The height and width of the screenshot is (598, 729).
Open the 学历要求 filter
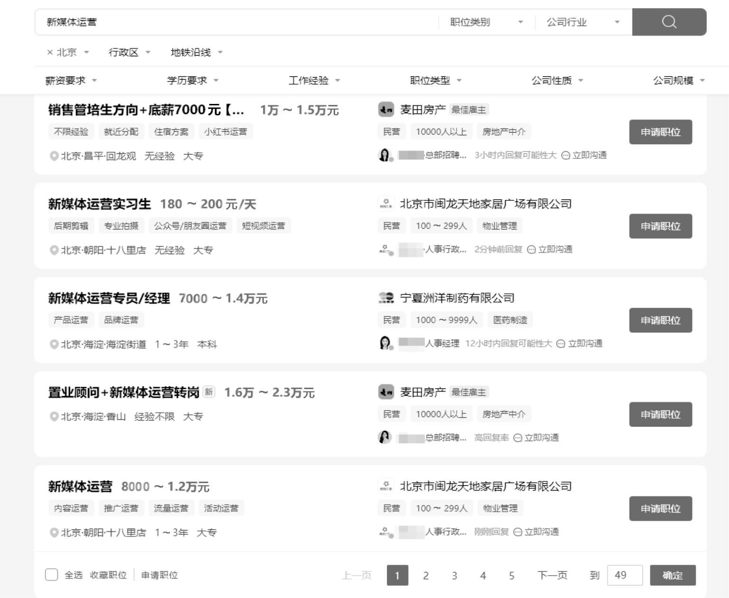(192, 81)
